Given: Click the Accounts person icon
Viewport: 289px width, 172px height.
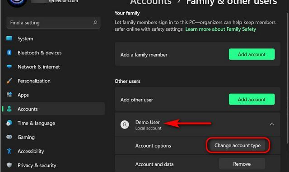Looking at the screenshot, I should (x=9, y=109).
